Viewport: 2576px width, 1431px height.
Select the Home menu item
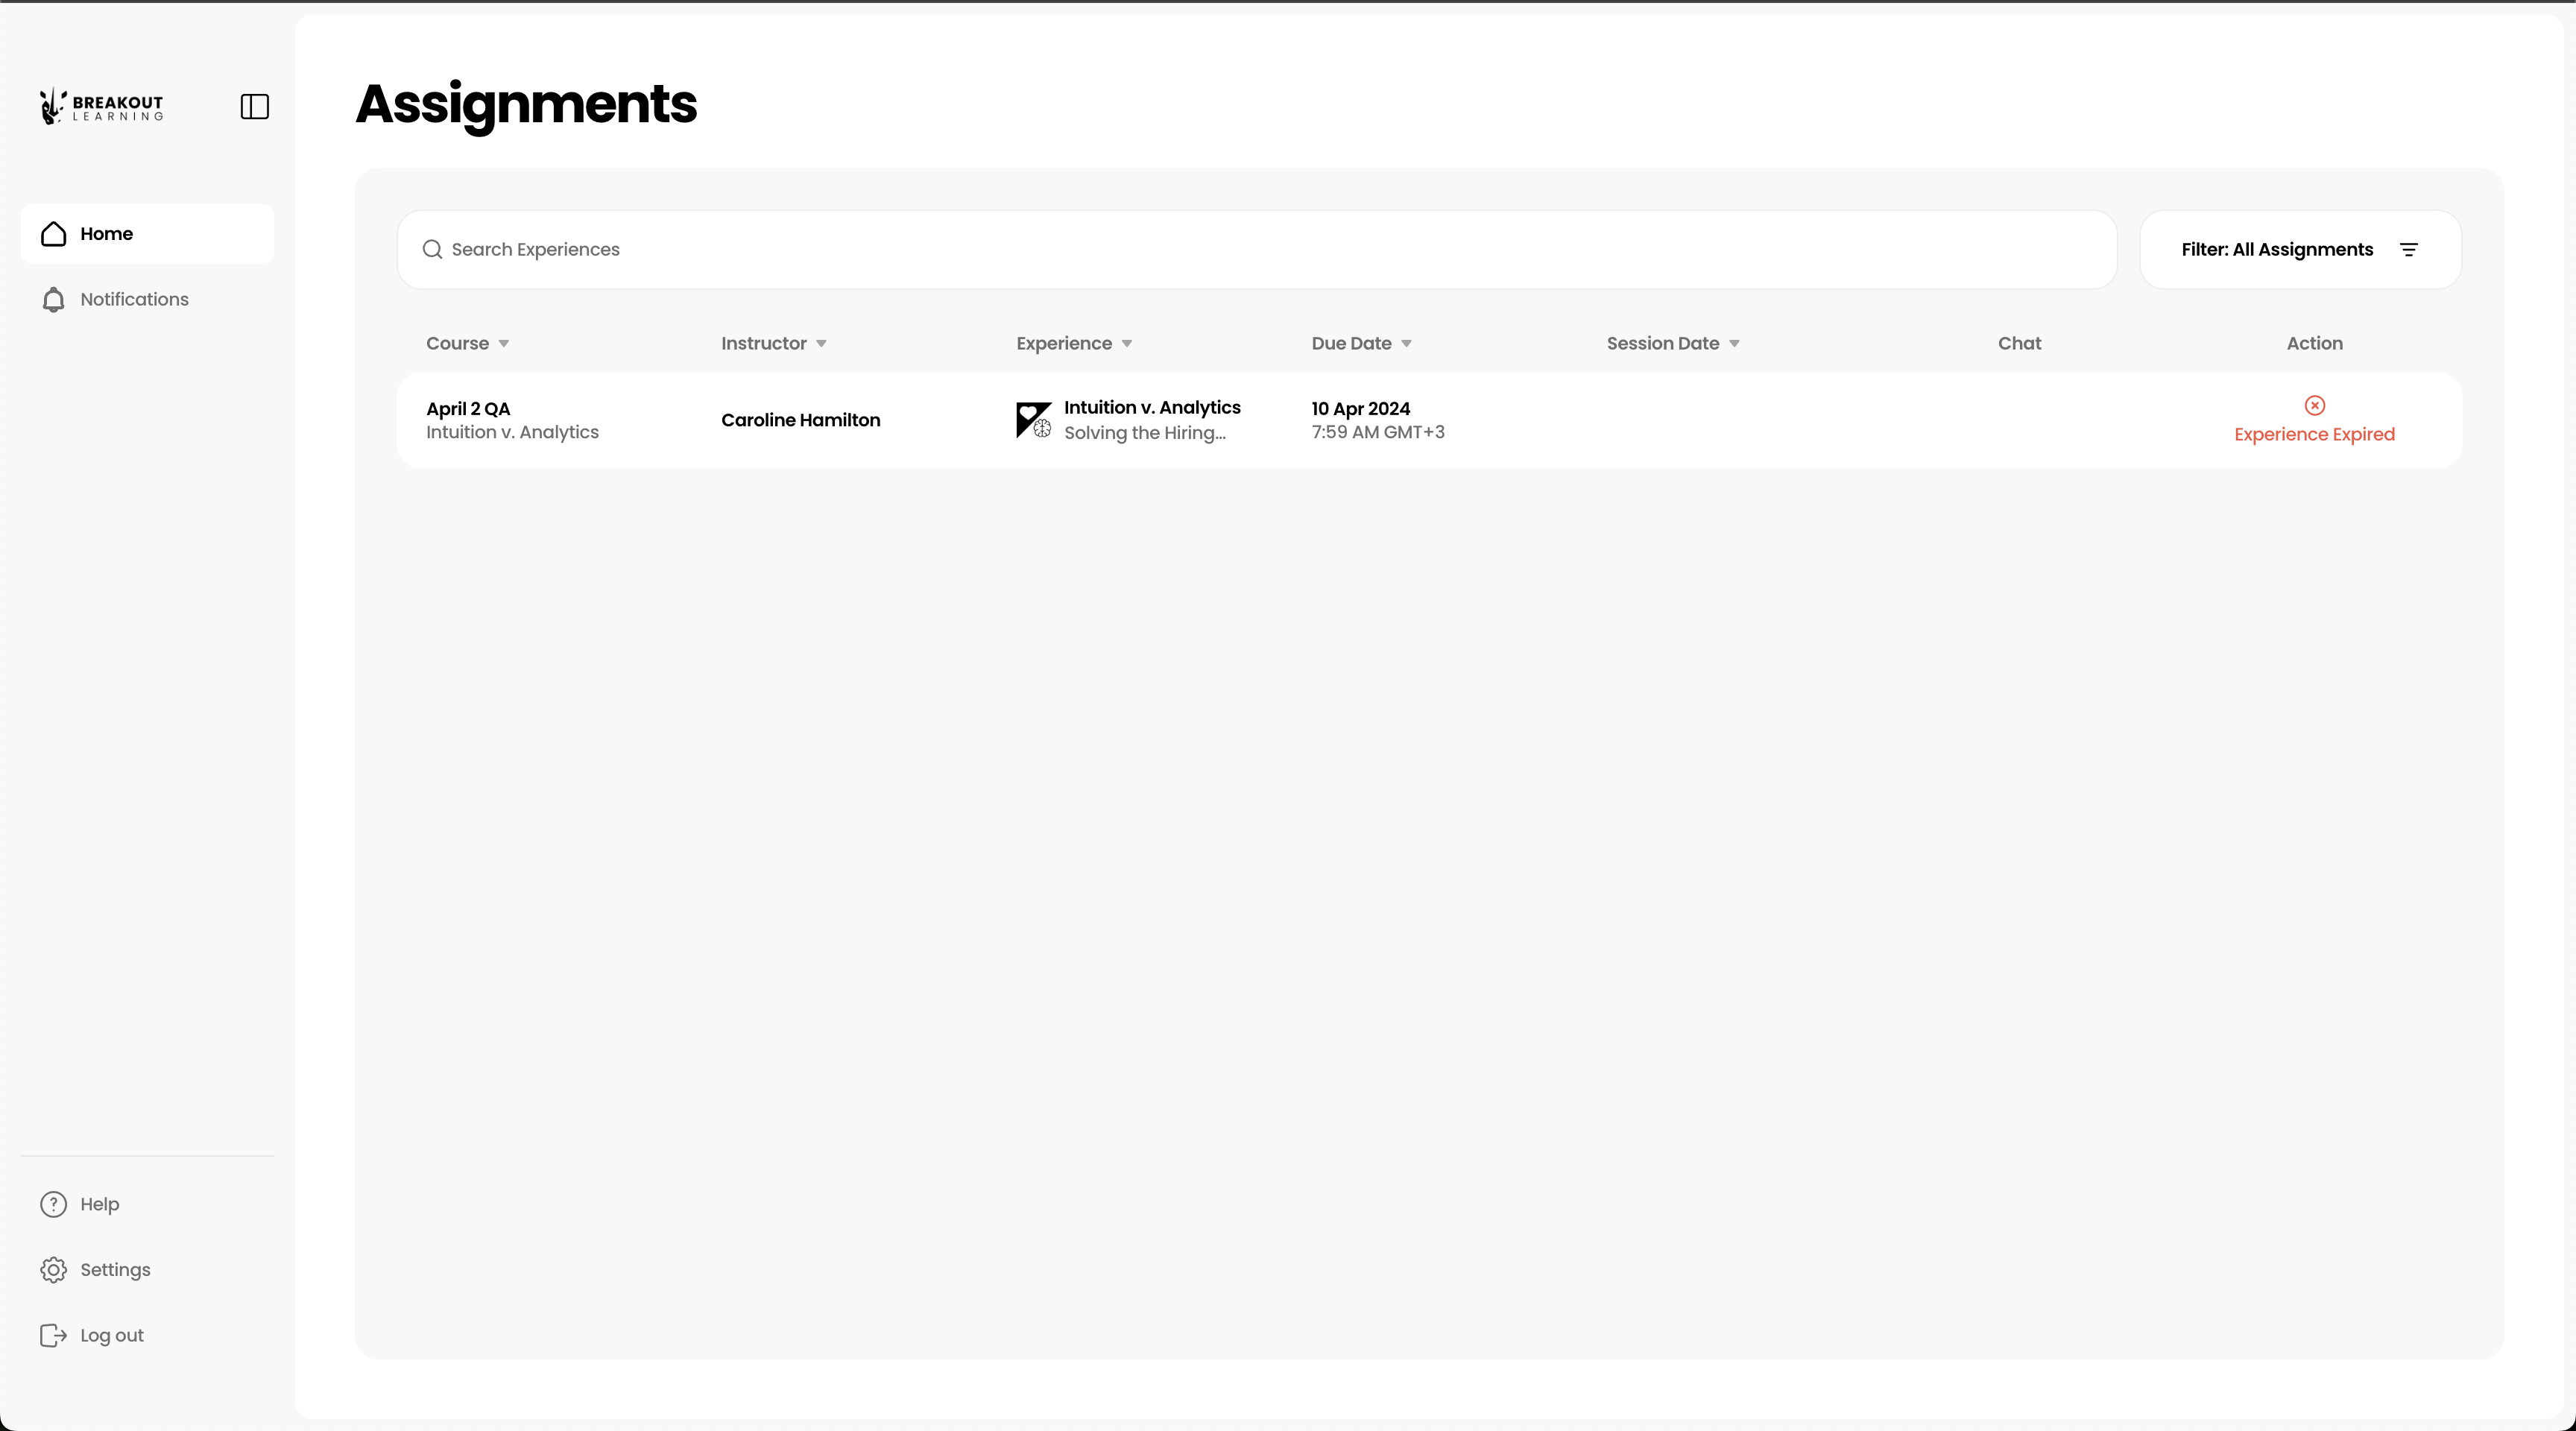tap(147, 234)
